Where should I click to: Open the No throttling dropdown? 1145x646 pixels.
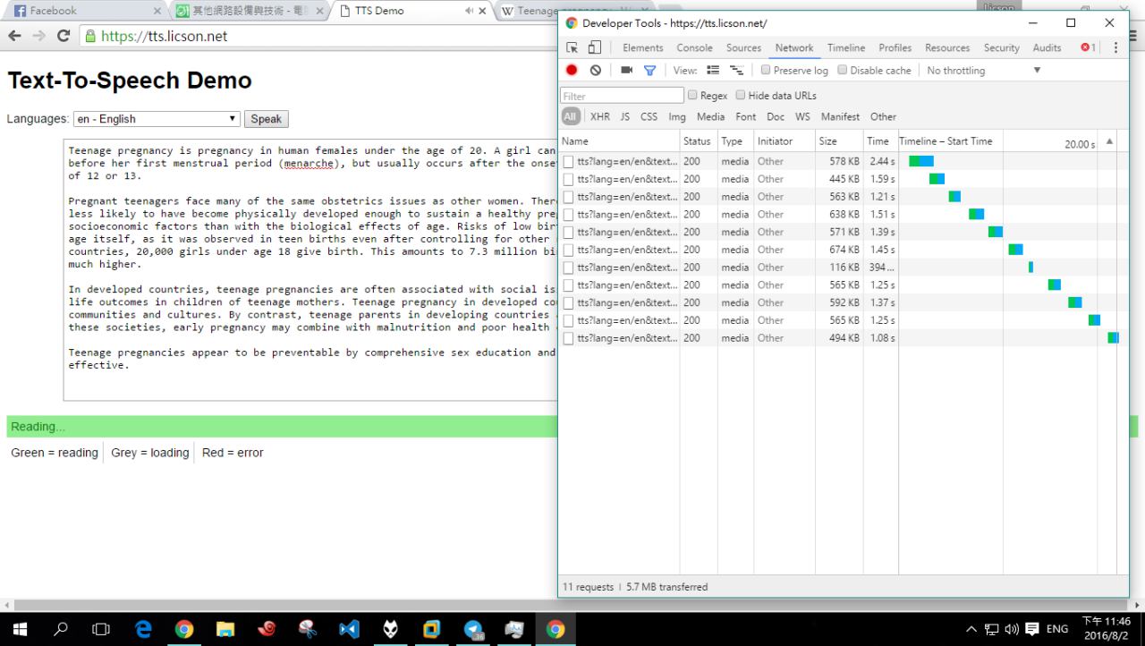click(x=984, y=71)
